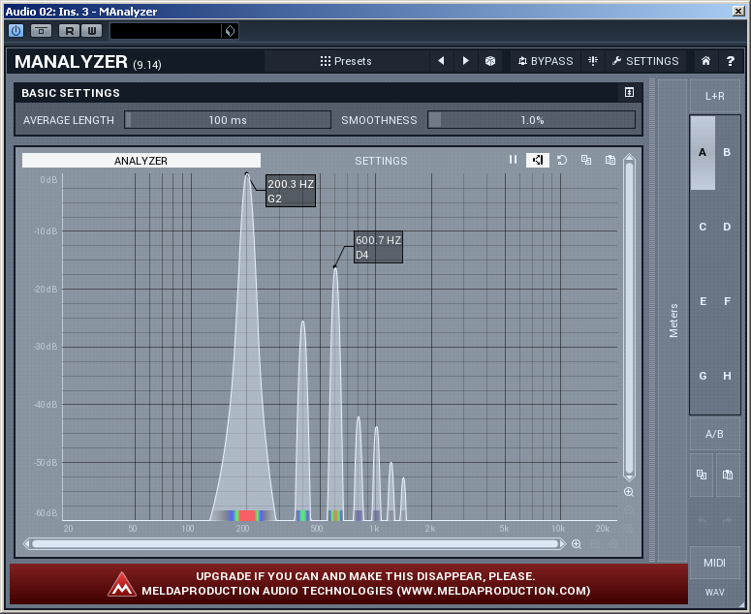Image resolution: width=751 pixels, height=614 pixels.
Task: Click the undo arrow in the sidebar
Action: click(702, 520)
